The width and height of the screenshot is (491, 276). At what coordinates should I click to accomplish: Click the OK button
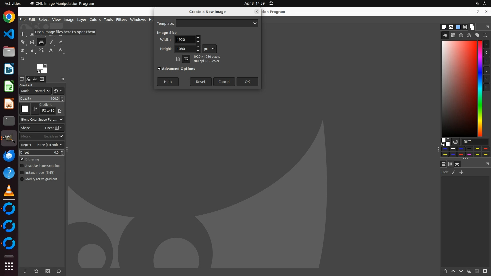[247, 82]
